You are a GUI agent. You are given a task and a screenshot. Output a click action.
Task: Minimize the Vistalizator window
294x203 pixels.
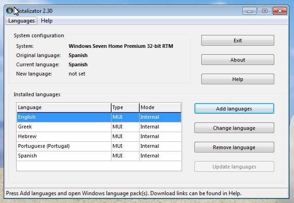(x=249, y=11)
